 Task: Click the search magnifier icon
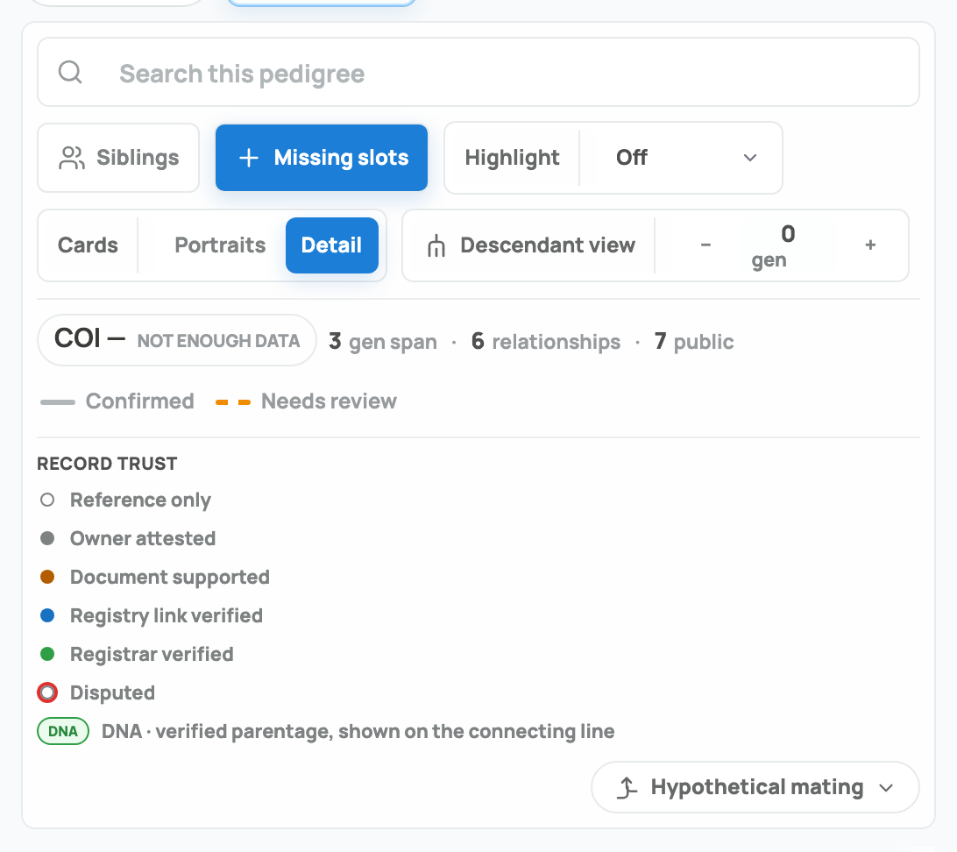(x=70, y=72)
